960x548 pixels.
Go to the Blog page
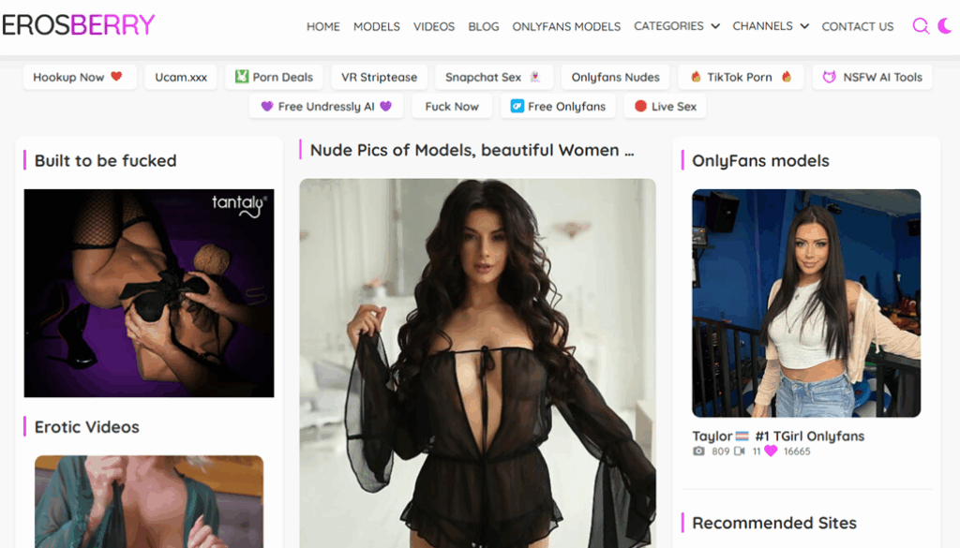(483, 26)
